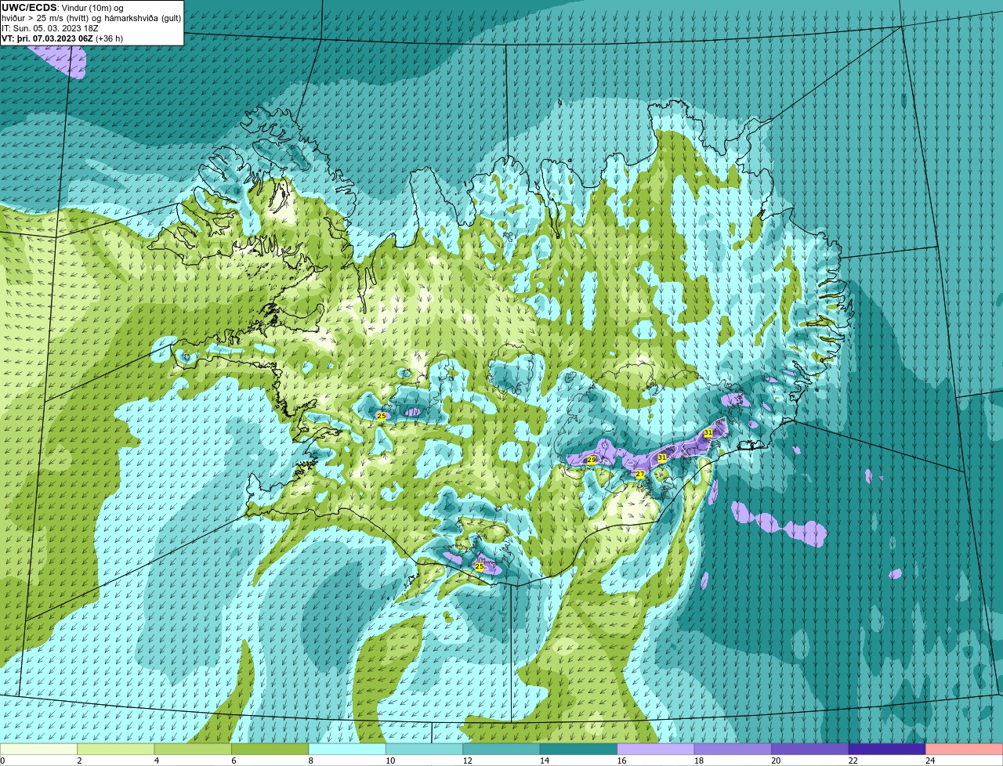Click the 'IT: Sun. 05. 03. 2023 18Z' line
The image size is (1003, 766).
pyautogui.click(x=50, y=28)
